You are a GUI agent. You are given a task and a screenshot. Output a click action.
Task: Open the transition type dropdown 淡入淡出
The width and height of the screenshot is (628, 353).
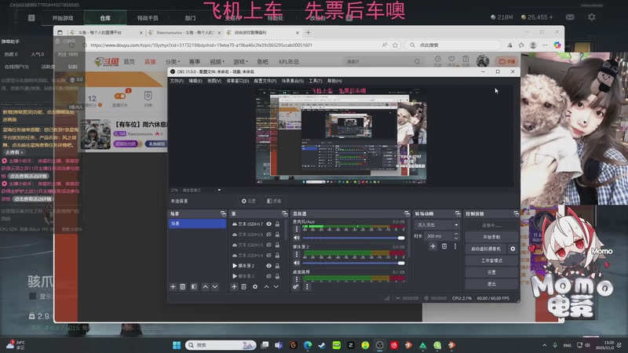437,225
